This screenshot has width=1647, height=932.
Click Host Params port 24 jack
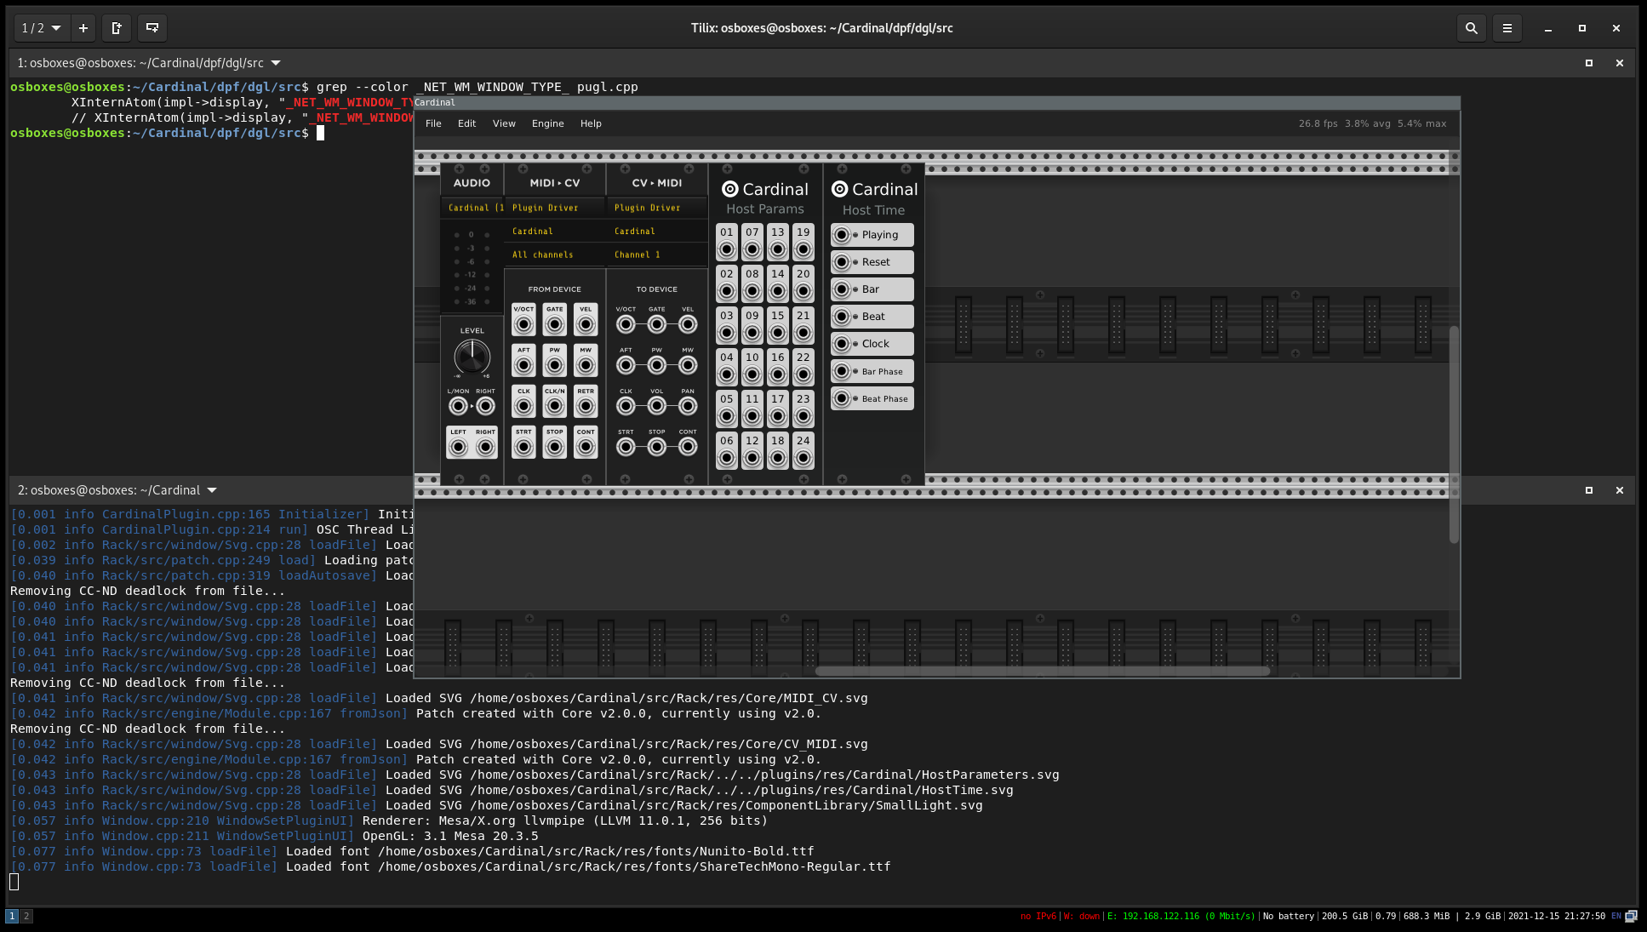point(803,459)
